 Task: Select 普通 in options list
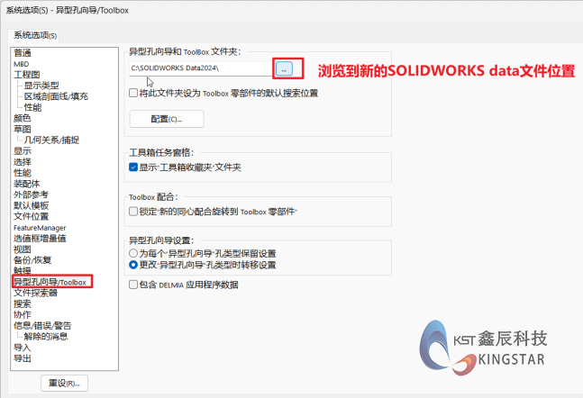(x=23, y=53)
